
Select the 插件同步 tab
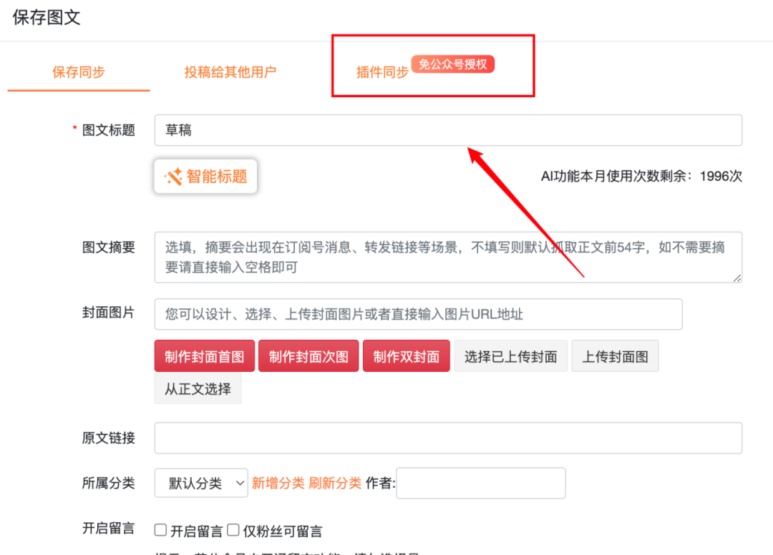coord(382,72)
